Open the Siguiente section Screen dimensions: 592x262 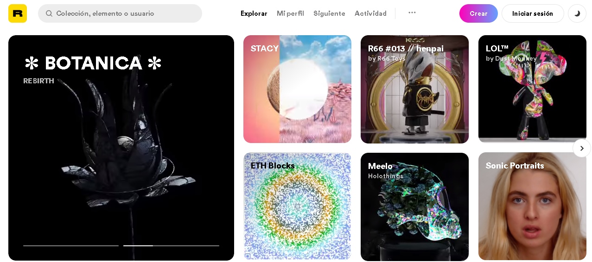click(x=329, y=13)
